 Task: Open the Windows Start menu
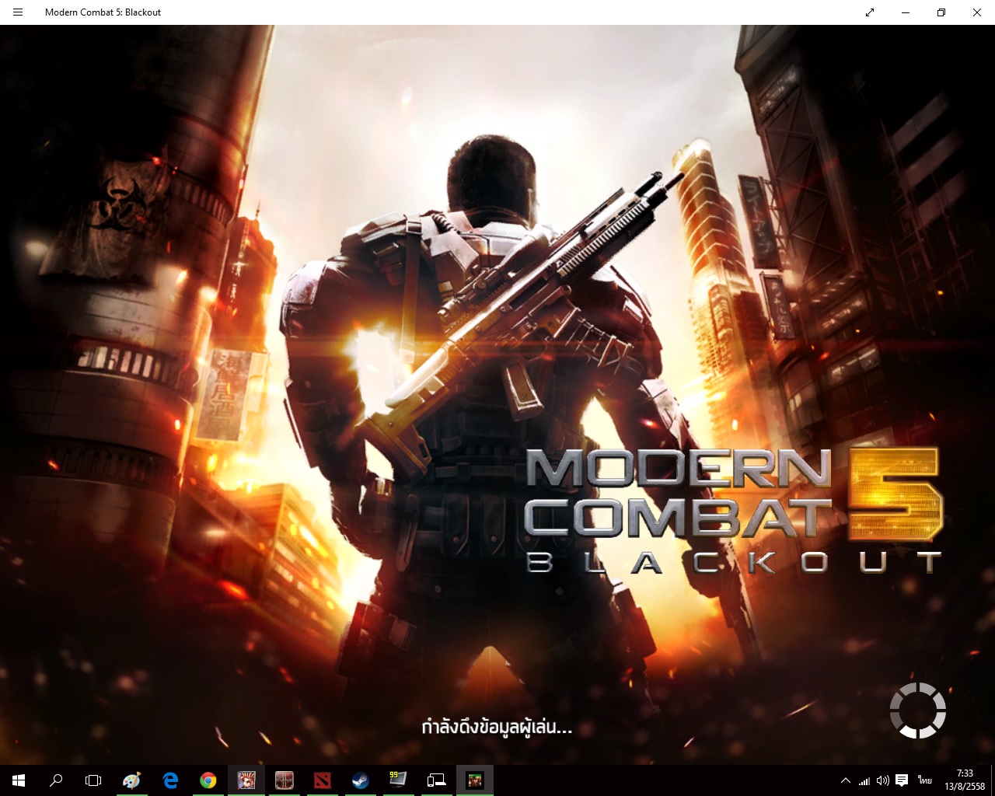[19, 780]
